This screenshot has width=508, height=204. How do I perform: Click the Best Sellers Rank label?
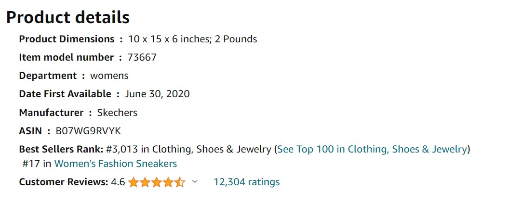(x=61, y=149)
